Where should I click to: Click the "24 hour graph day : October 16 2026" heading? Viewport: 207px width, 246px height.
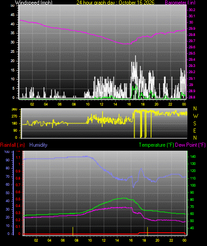pyautogui.click(x=115, y=3)
